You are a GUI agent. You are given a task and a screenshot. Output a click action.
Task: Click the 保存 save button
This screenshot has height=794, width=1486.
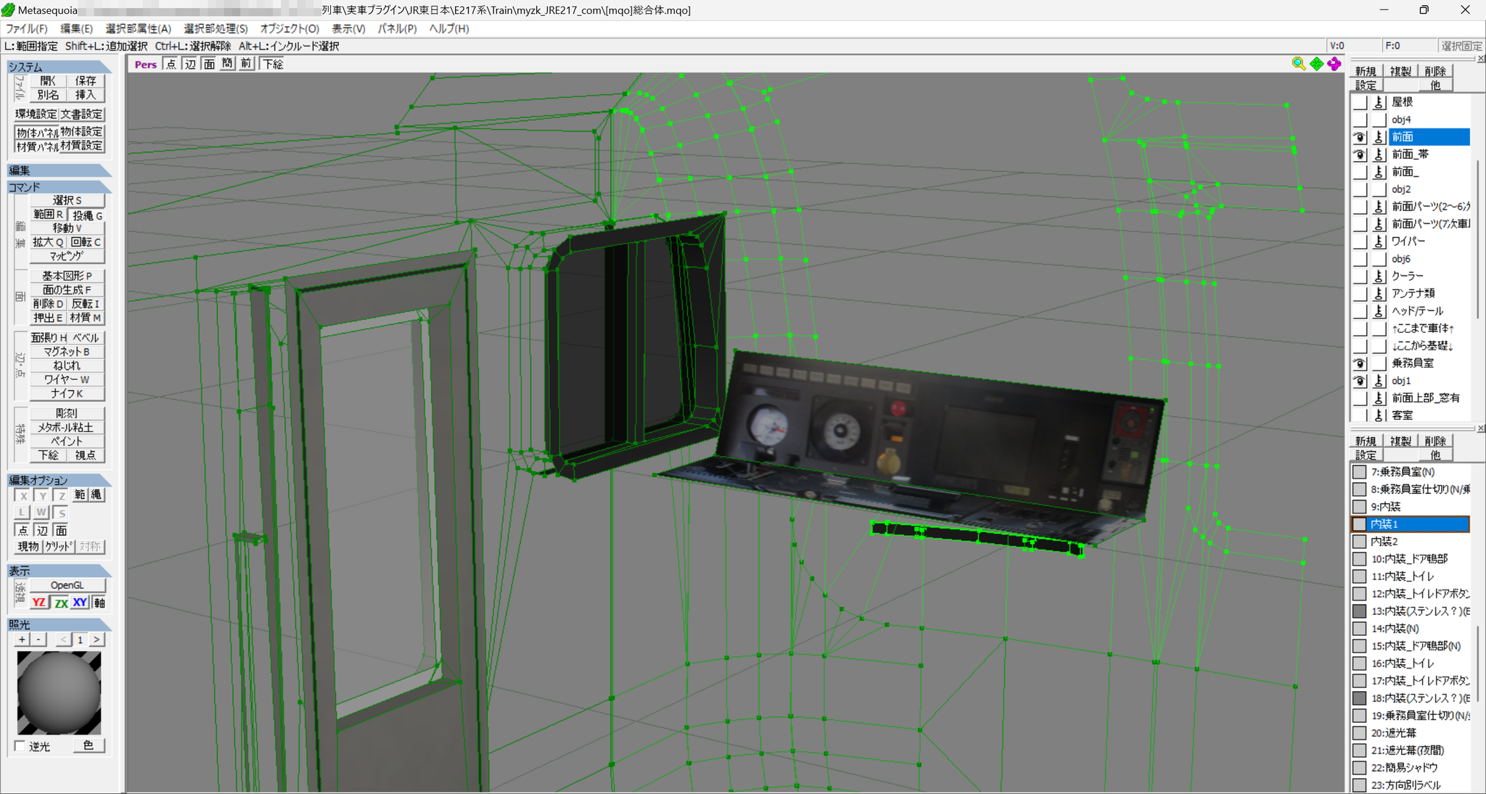[x=86, y=80]
